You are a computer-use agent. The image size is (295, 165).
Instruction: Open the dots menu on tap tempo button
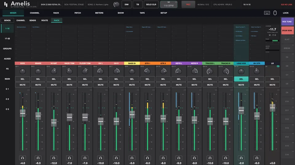176,2
